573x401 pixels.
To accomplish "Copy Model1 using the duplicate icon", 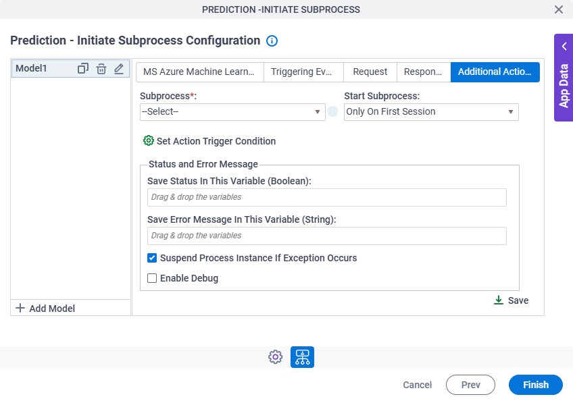I will point(83,69).
